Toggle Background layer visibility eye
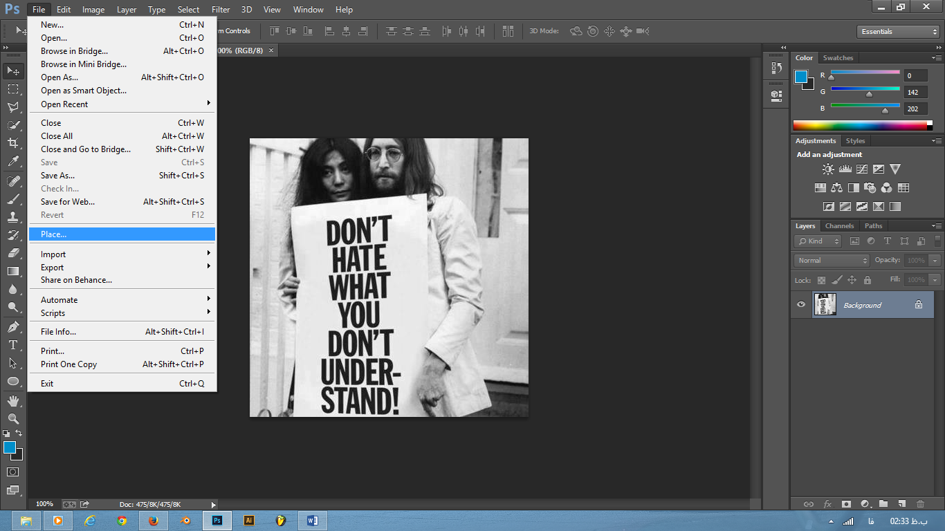The height and width of the screenshot is (531, 945). [x=801, y=304]
